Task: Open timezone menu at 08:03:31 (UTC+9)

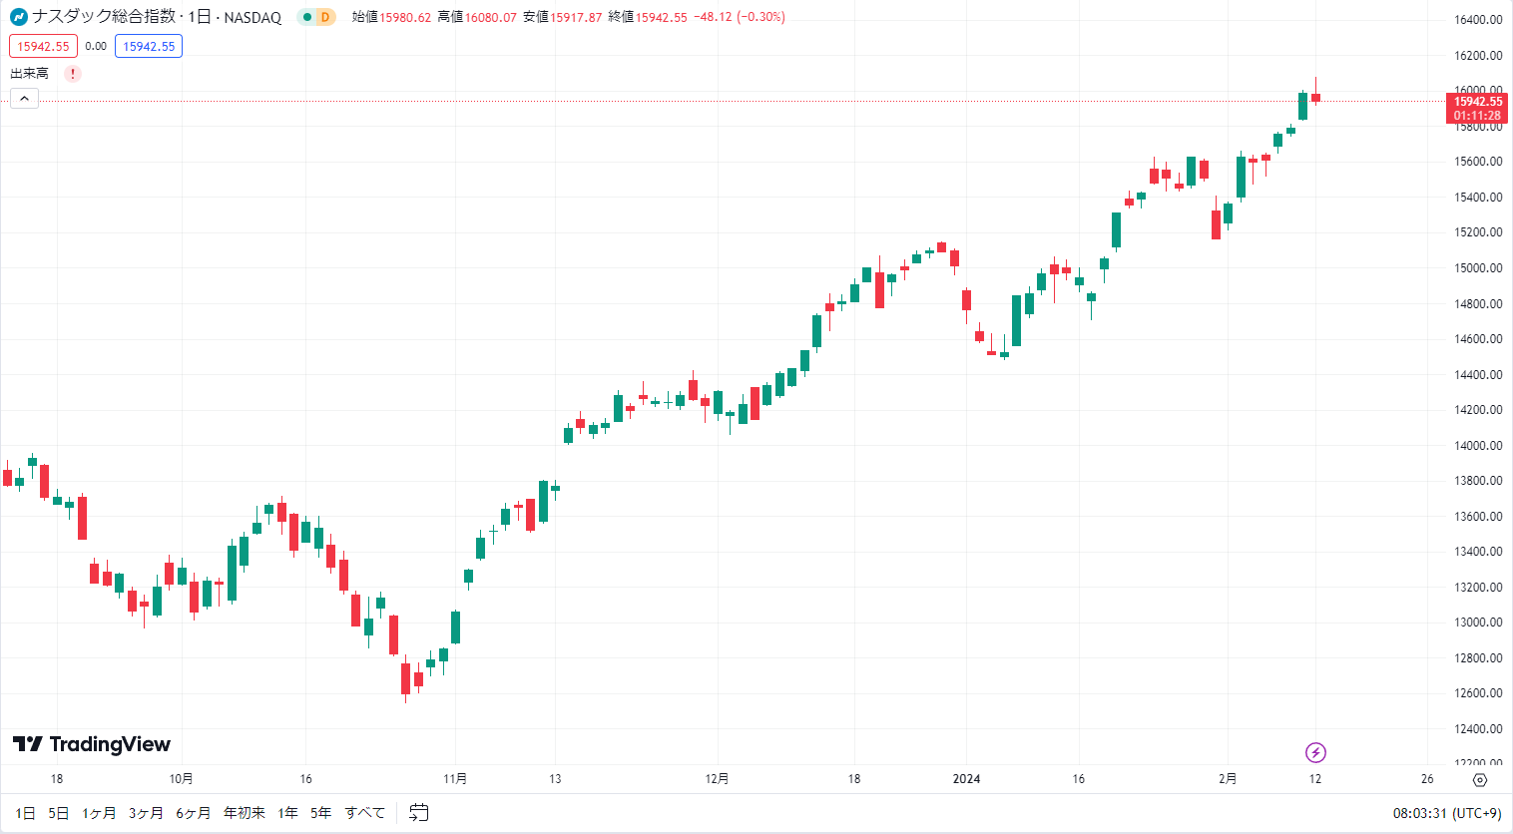Action: 1447,814
